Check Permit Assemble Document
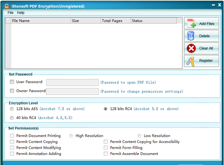Image resolution: width=224 pixels, height=165 pixels. click(x=106, y=154)
